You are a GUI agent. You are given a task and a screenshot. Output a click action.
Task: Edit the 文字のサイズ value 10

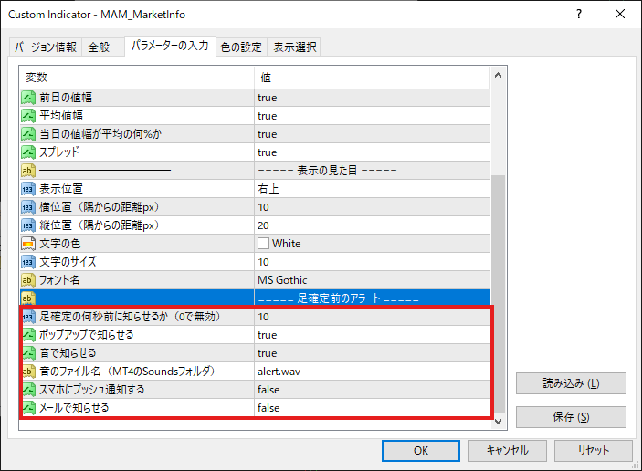[372, 261]
